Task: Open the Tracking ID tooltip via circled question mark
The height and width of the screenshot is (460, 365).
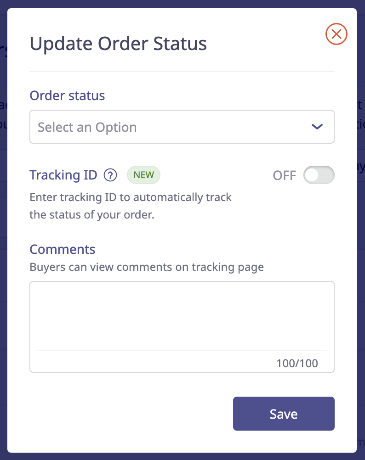Action: tap(110, 175)
